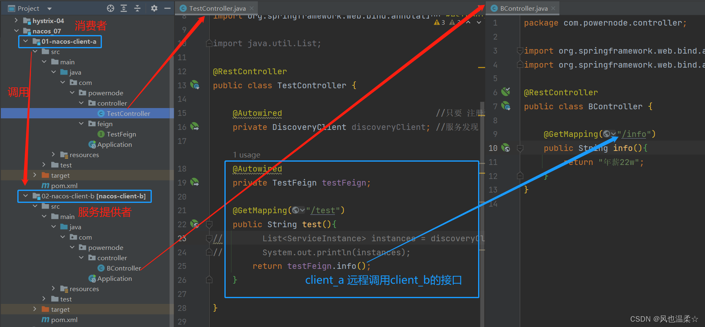Click the /info mapping path link

click(x=634, y=134)
